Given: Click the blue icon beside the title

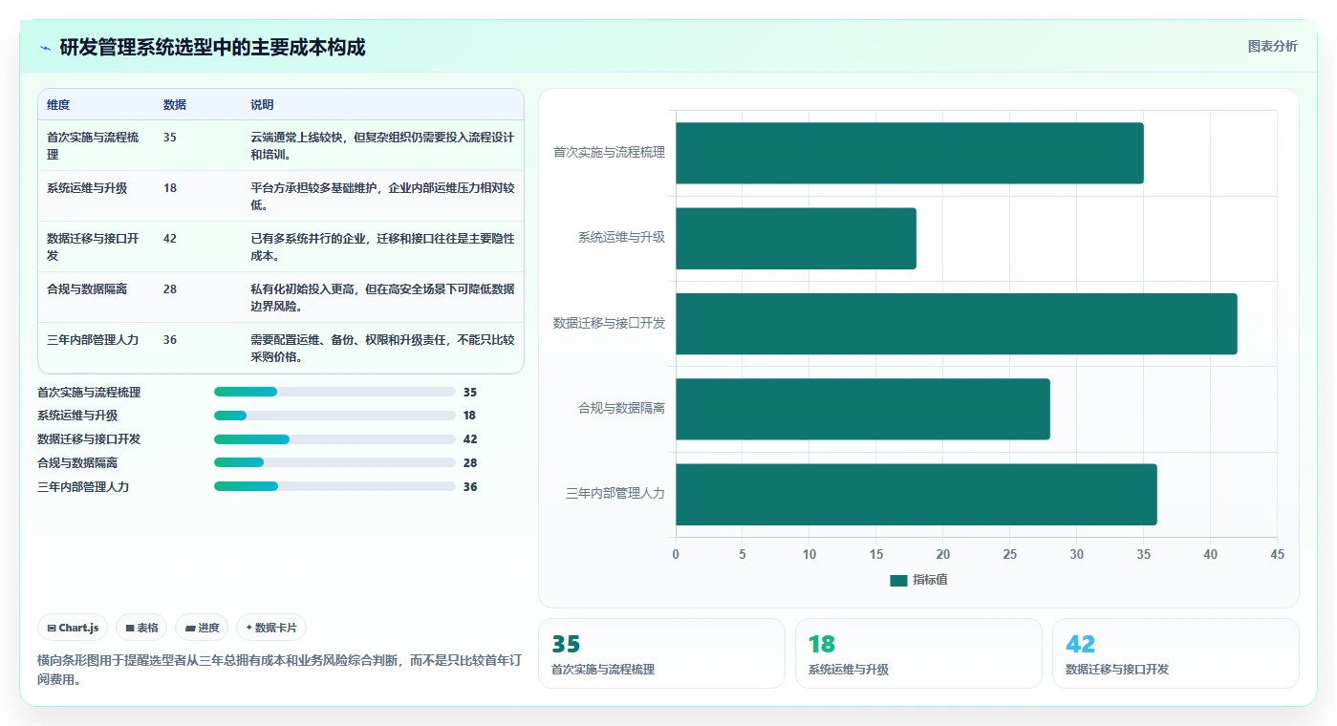Looking at the screenshot, I should 45,48.
